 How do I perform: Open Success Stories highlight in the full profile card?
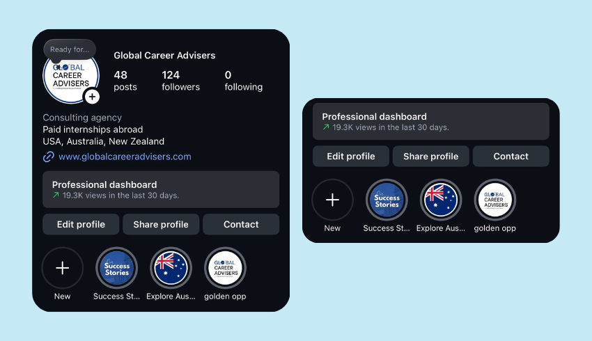click(x=117, y=268)
